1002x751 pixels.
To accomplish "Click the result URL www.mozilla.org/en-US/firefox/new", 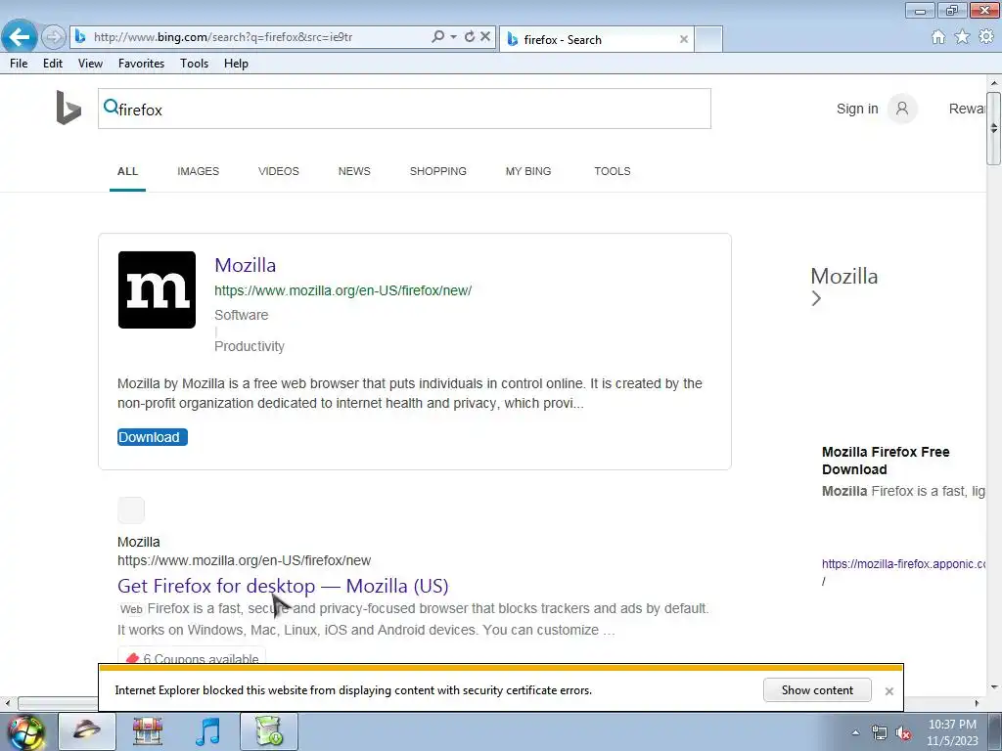I will click(x=244, y=560).
